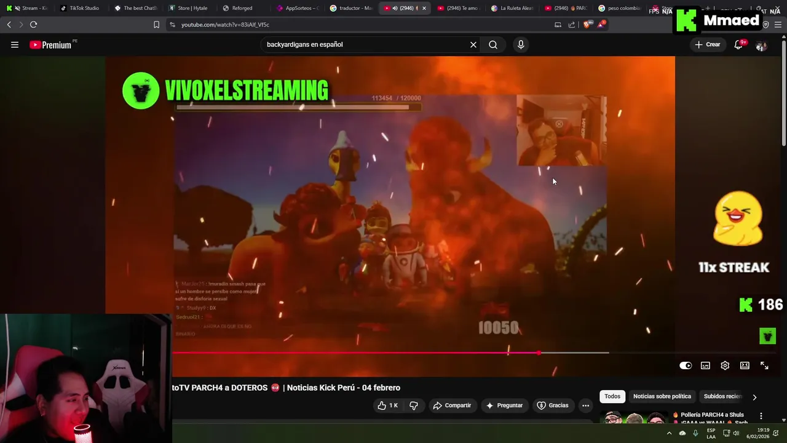Image resolution: width=787 pixels, height=443 pixels.
Task: Open clock and date 19:19 flyout
Action: click(x=757, y=433)
